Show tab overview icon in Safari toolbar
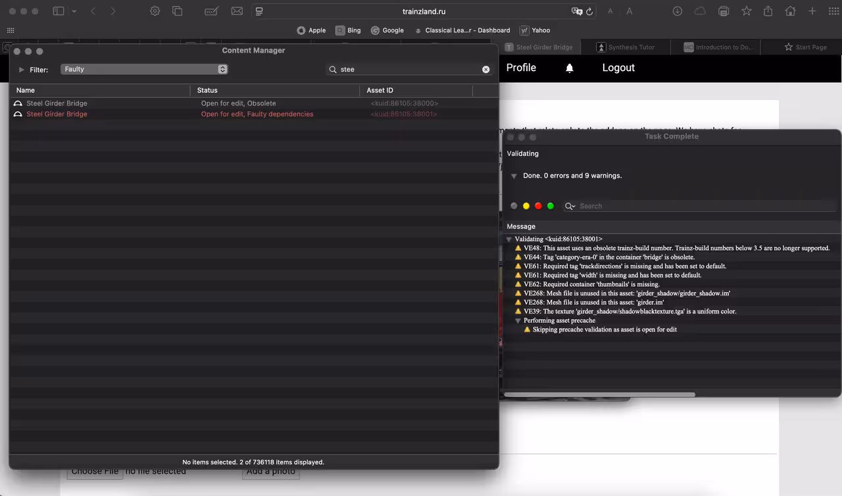 (177, 11)
